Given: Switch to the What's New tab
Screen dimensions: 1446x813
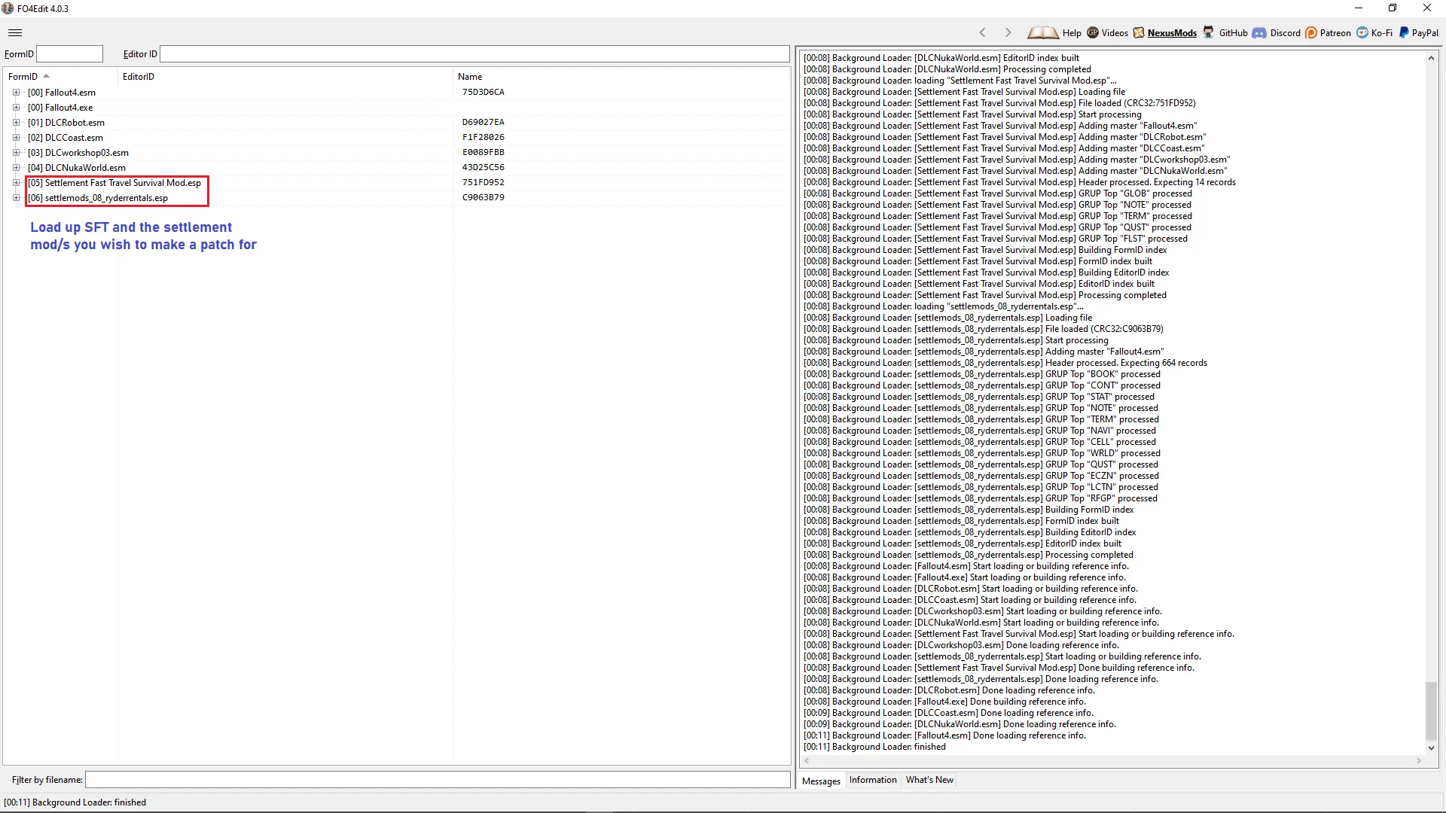Looking at the screenshot, I should coord(929,780).
